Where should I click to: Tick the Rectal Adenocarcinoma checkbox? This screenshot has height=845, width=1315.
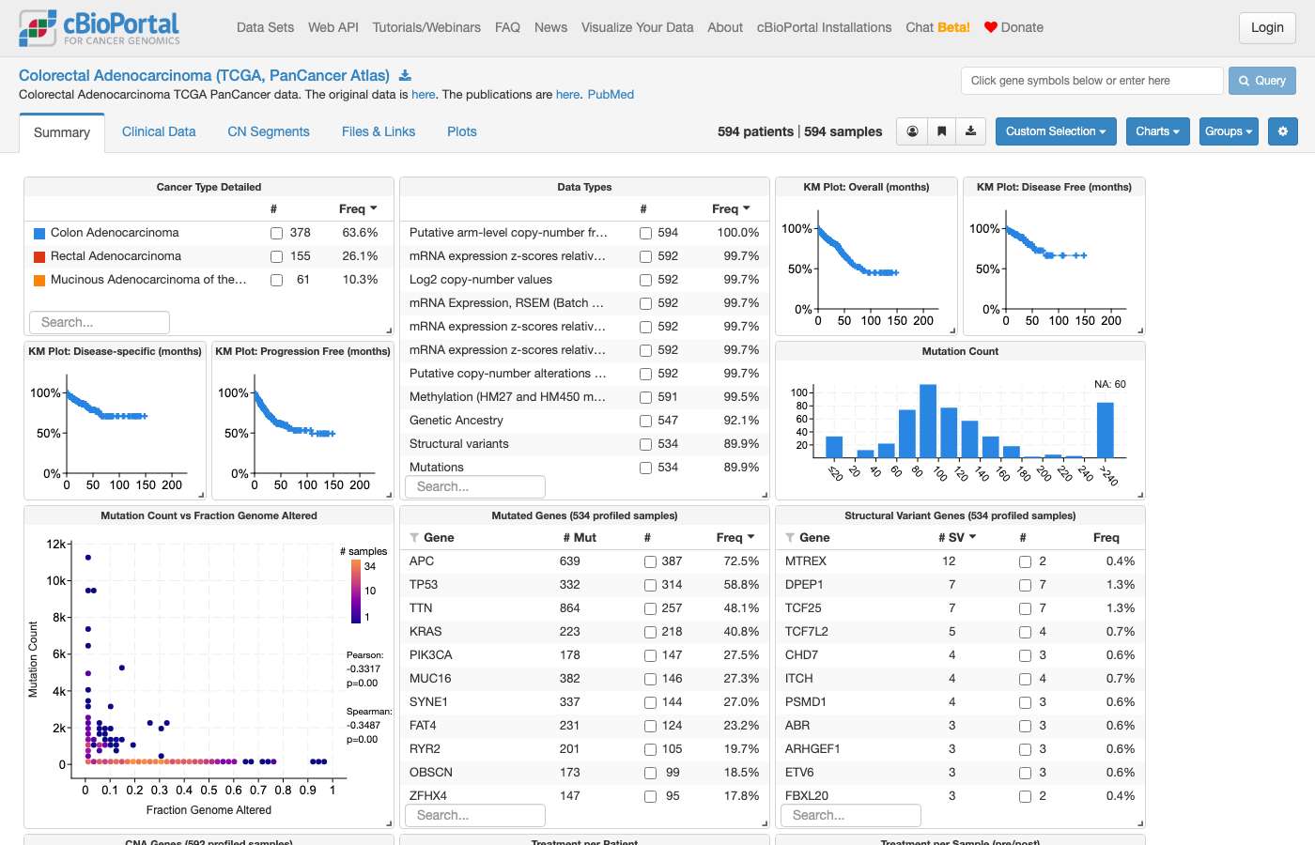pos(276,256)
